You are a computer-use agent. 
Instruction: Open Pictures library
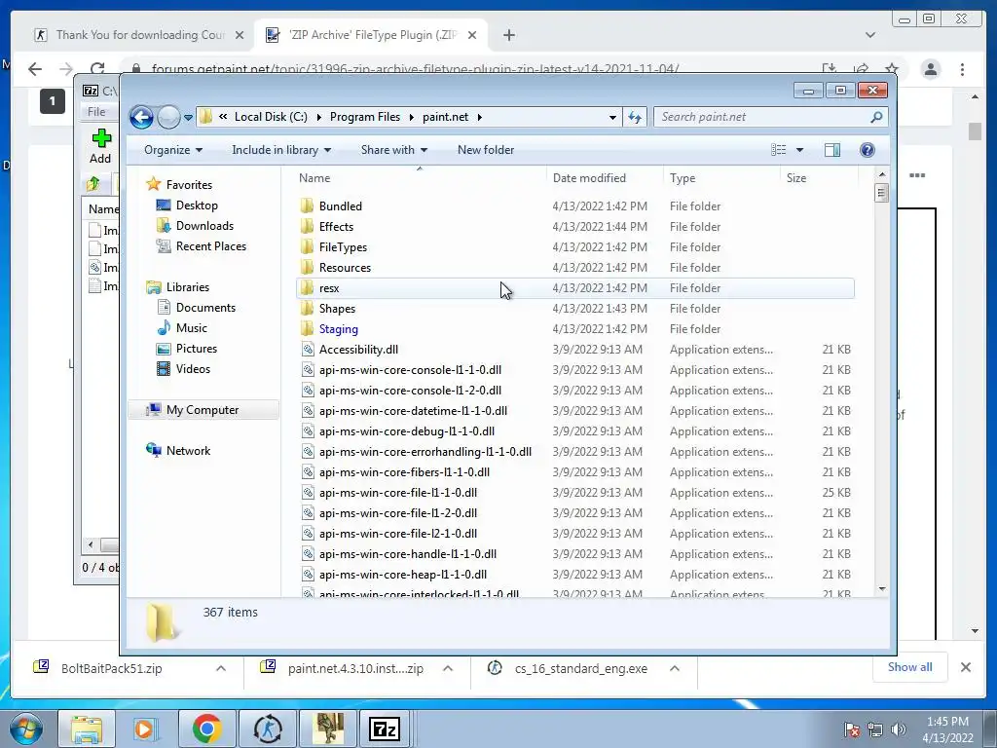pos(196,349)
